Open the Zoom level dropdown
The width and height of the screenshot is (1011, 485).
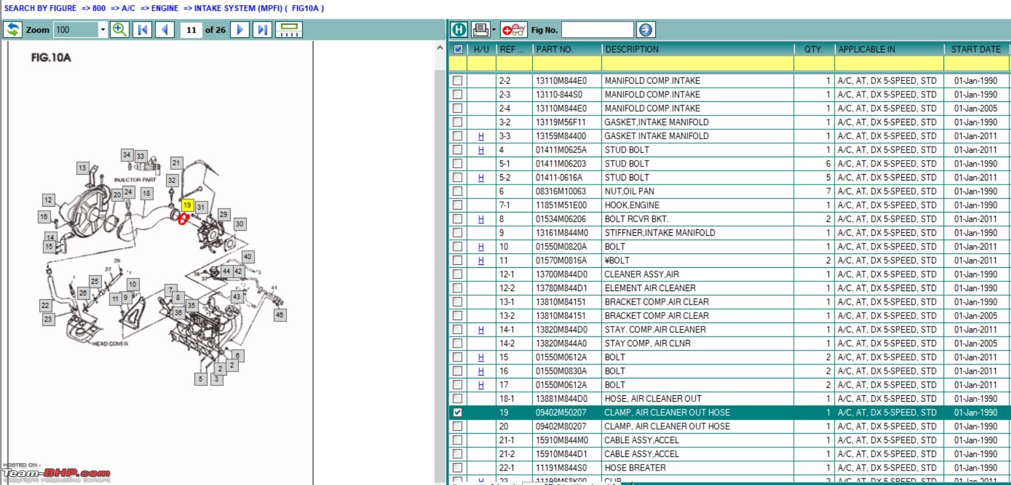[102, 30]
